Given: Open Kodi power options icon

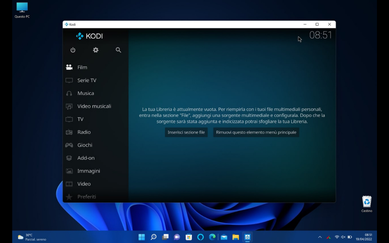Looking at the screenshot, I should [x=73, y=50].
